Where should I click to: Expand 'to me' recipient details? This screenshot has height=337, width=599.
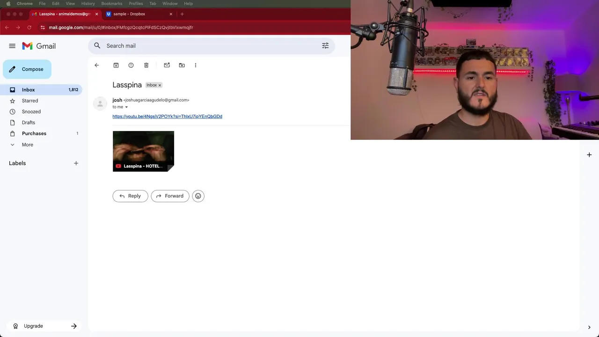tap(126, 107)
